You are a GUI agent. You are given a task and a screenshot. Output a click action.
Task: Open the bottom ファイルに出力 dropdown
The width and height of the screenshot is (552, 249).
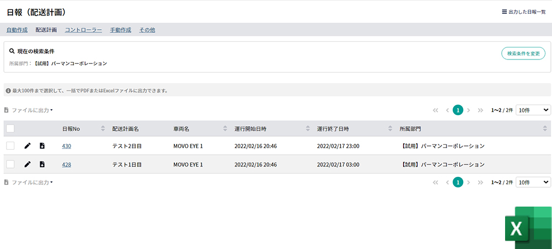point(29,182)
